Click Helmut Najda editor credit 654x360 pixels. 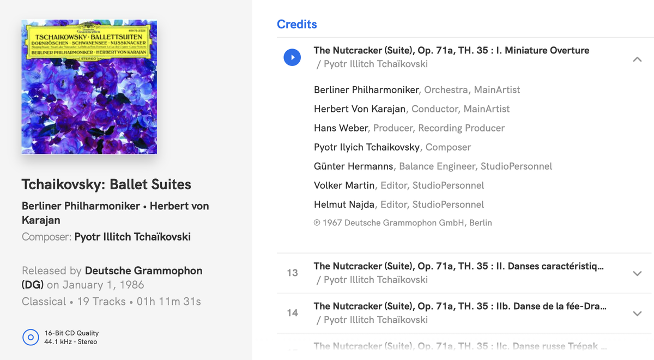(x=344, y=205)
